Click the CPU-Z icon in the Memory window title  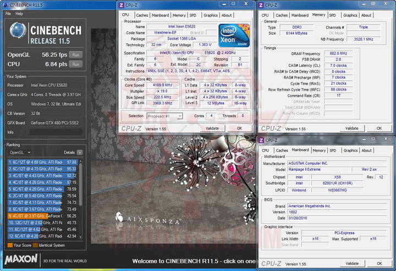pyautogui.click(x=261, y=5)
